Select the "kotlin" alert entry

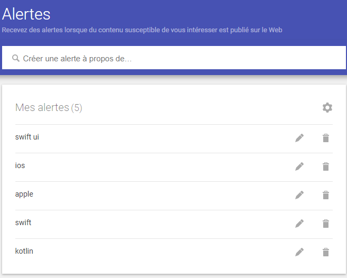24,252
